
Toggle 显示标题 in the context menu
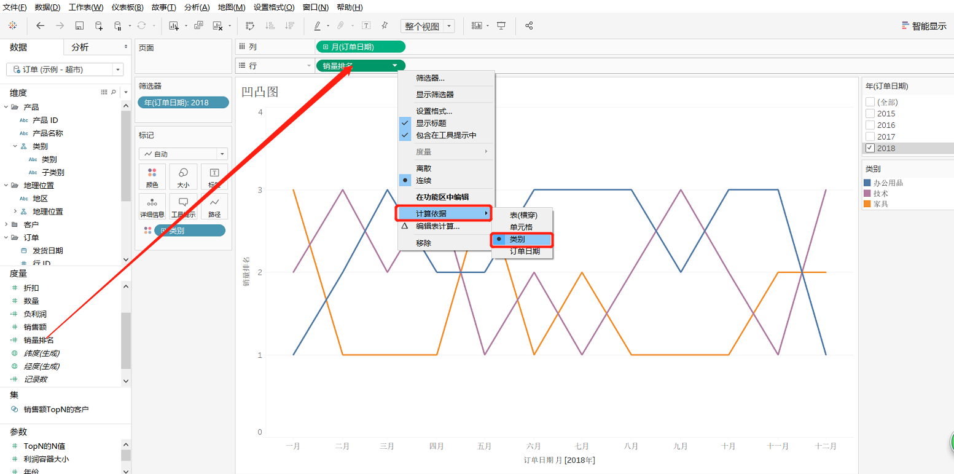447,123
